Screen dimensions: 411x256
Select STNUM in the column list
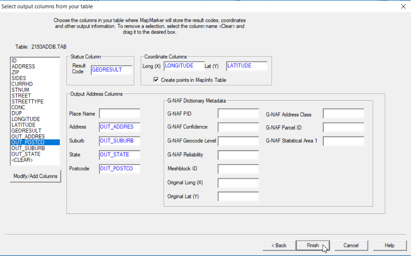click(35, 90)
